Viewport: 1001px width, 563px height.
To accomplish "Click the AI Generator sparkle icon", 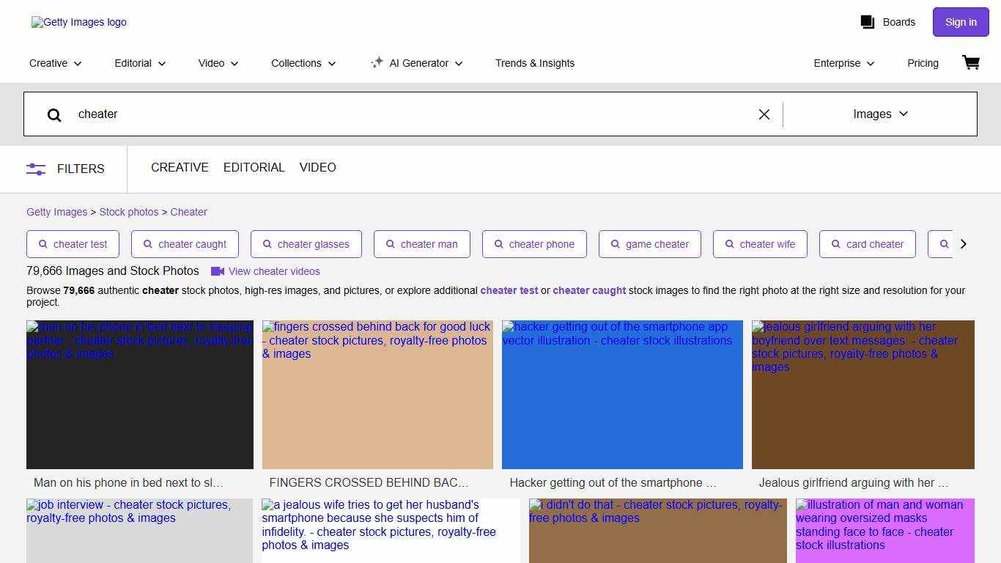I will (x=377, y=63).
